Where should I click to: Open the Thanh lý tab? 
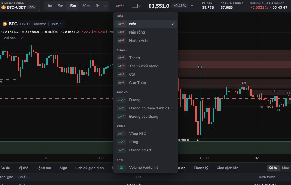201,168
